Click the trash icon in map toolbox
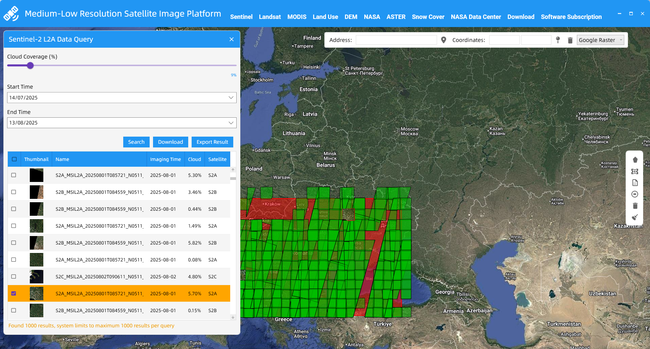The image size is (650, 349). click(x=635, y=206)
